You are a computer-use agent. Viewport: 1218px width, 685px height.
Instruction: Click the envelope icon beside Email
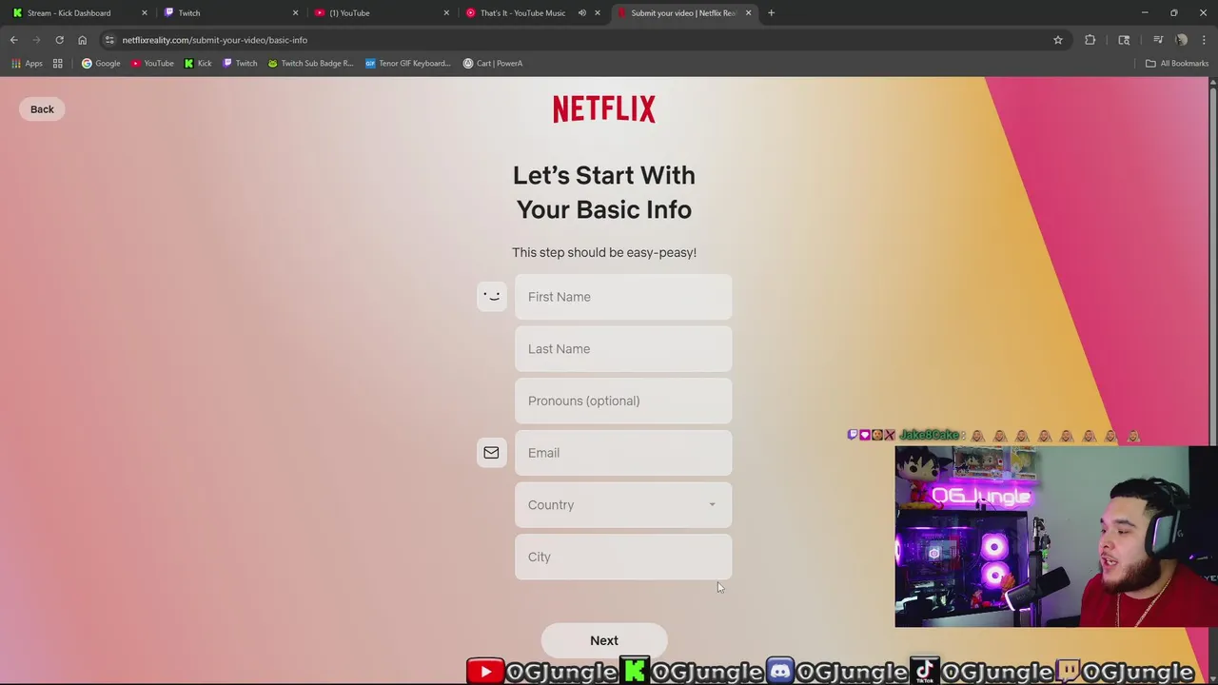coord(491,453)
